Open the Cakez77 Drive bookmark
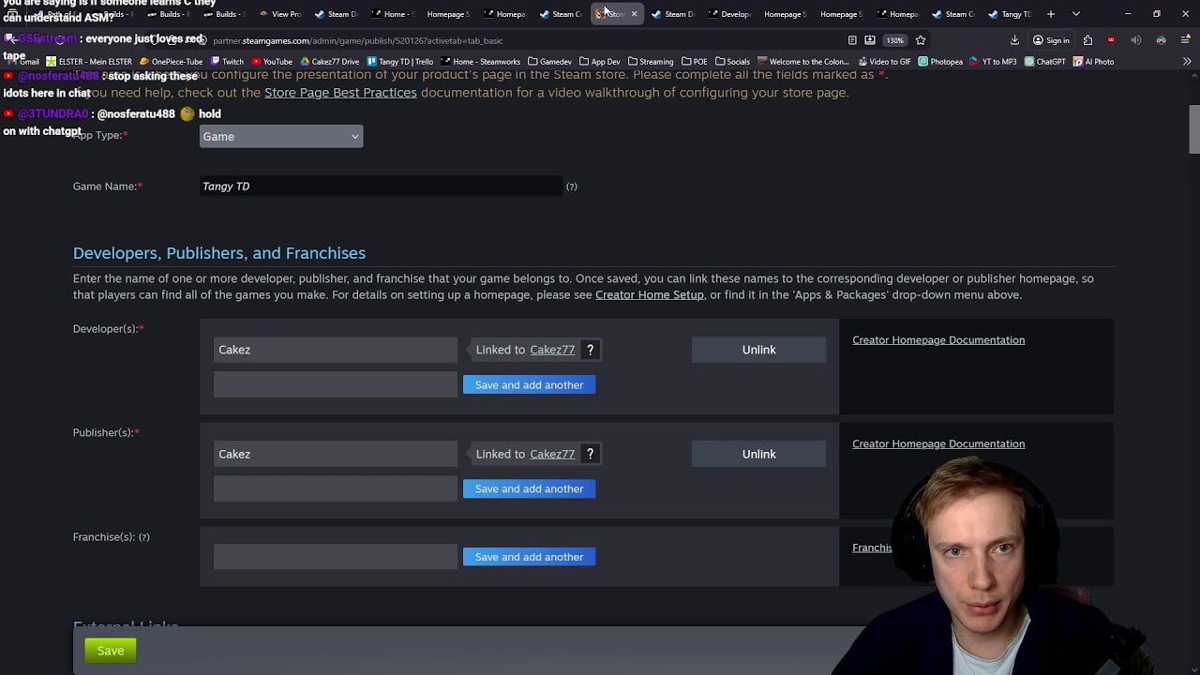Screen dimensions: 1200x675 point(329,62)
